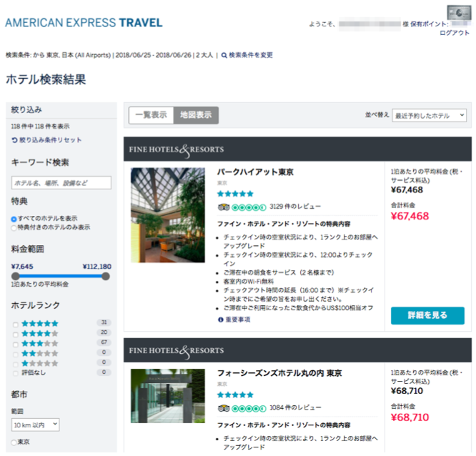Click the Park Hyatt TripAdvisor rating bubbles
476x456 pixels.
249,207
